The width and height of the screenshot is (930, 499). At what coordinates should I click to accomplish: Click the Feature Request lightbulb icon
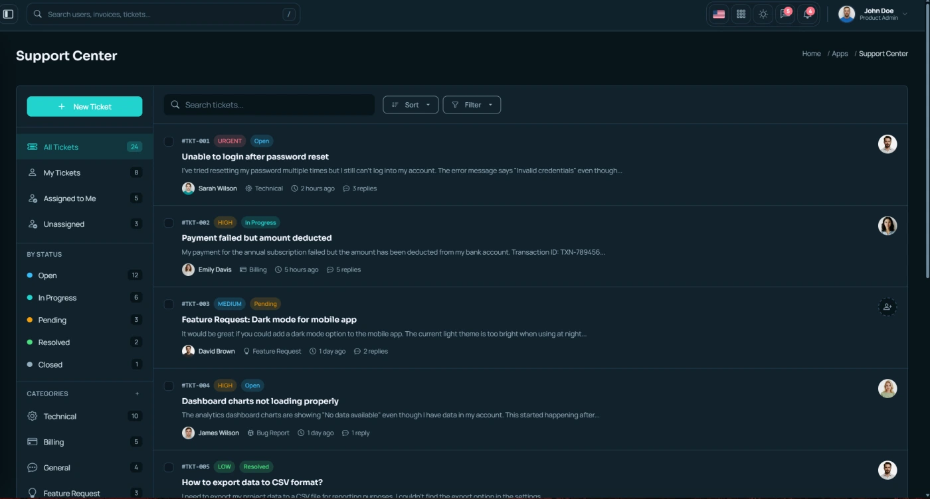click(32, 493)
